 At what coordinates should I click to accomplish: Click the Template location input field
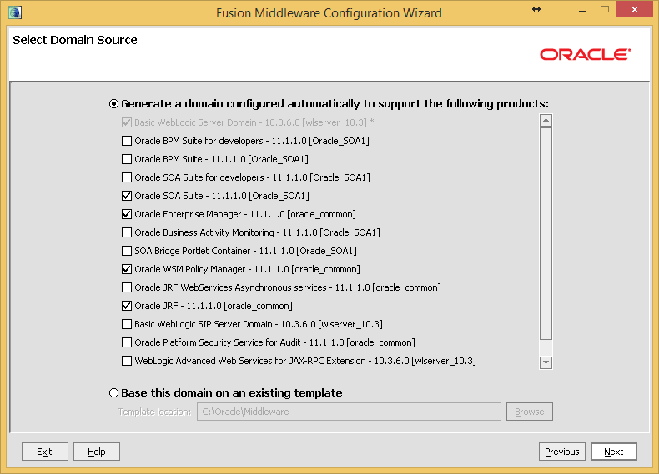click(349, 412)
